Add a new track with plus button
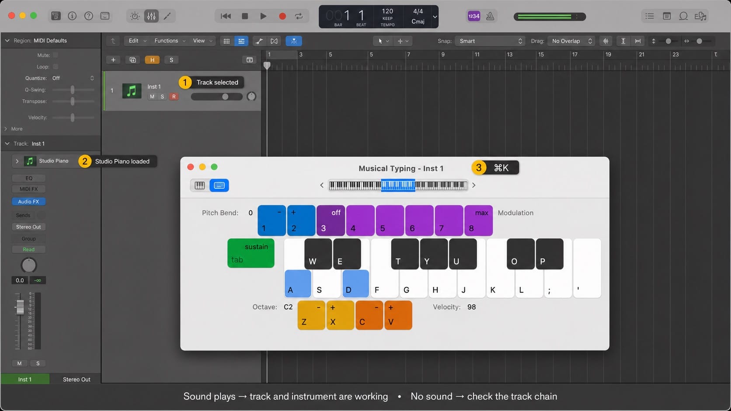Image resolution: width=731 pixels, height=411 pixels. [x=113, y=60]
